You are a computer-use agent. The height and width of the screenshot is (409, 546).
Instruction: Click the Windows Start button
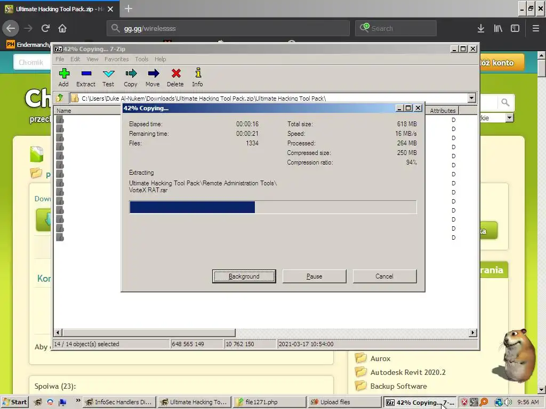click(14, 402)
